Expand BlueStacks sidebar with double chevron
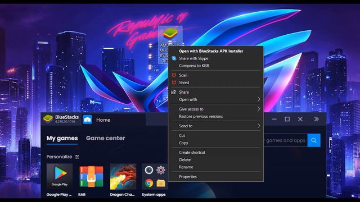The image size is (360, 202). [x=316, y=119]
